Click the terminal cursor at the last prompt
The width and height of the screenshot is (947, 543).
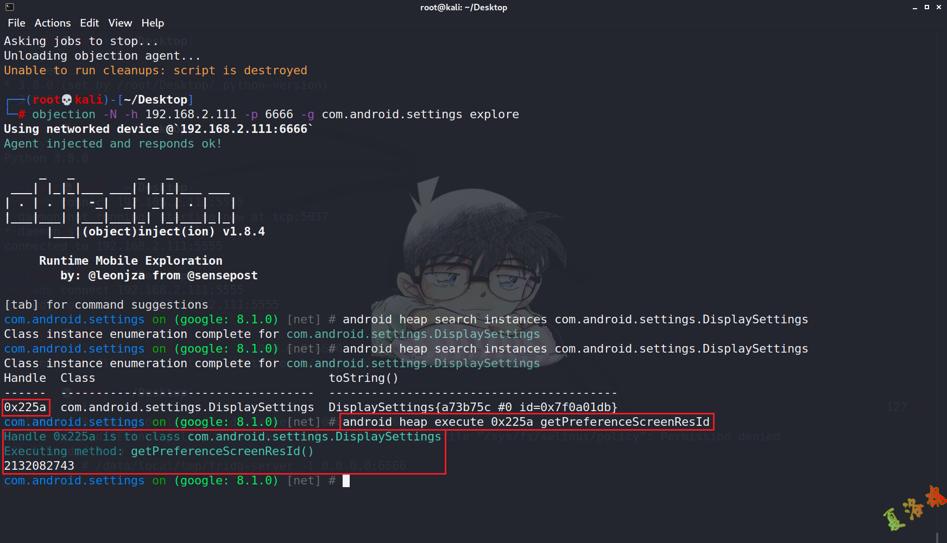pos(346,481)
